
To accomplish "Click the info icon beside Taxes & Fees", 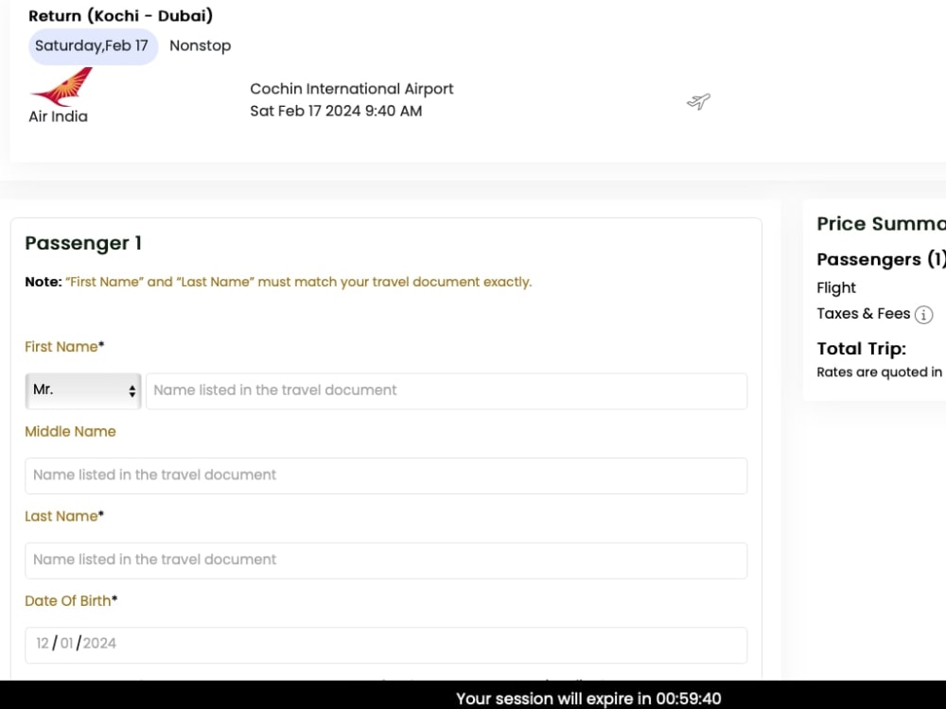I will pyautogui.click(x=922, y=314).
